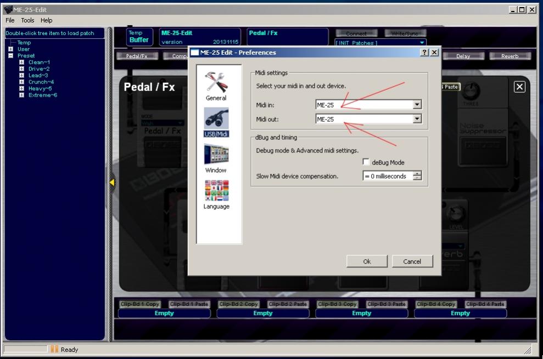This screenshot has height=359, width=543.
Task: Expand the Crunch~4 preset group
Action: pyautogui.click(x=21, y=82)
